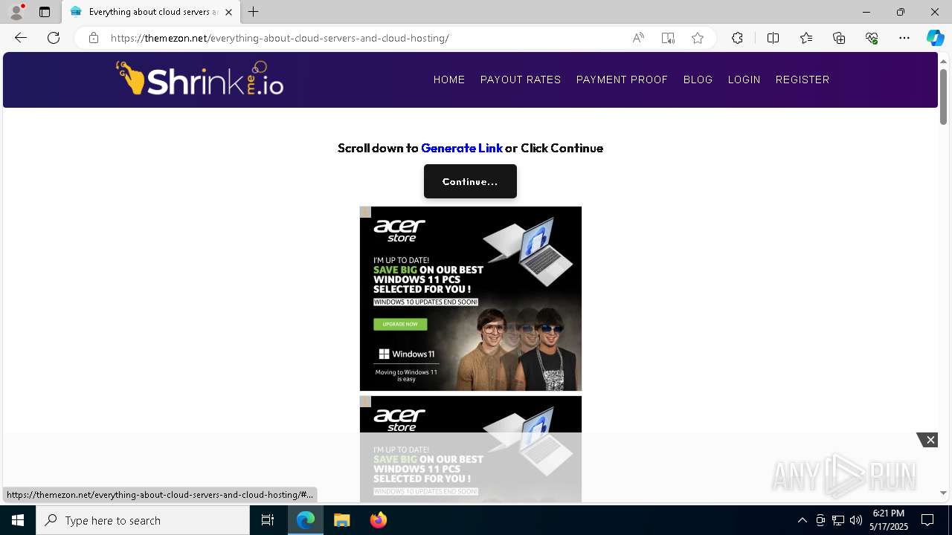Open network status tray icon
952x535 pixels.
838,520
